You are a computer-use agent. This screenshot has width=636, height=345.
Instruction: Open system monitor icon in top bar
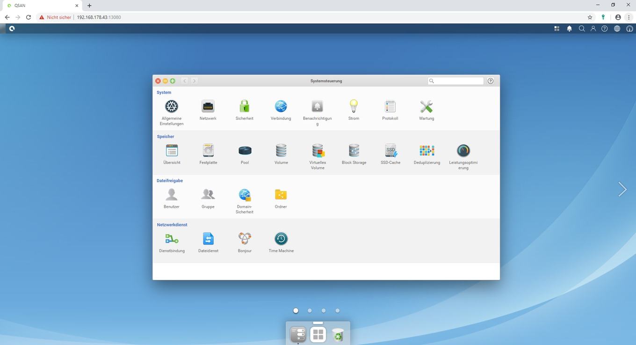(629, 29)
